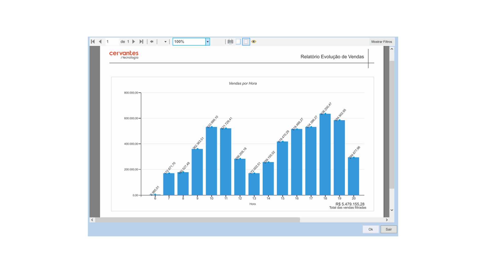The image size is (486, 273).
Task: Click inside the page number input field
Action: (x=112, y=41)
